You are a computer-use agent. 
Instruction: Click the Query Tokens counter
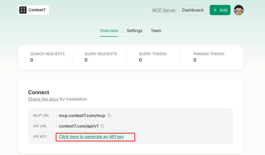click(x=153, y=57)
